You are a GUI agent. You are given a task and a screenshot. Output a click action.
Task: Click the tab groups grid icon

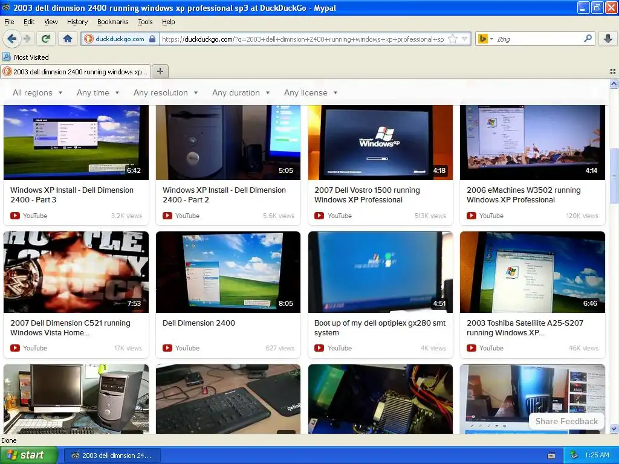point(613,71)
